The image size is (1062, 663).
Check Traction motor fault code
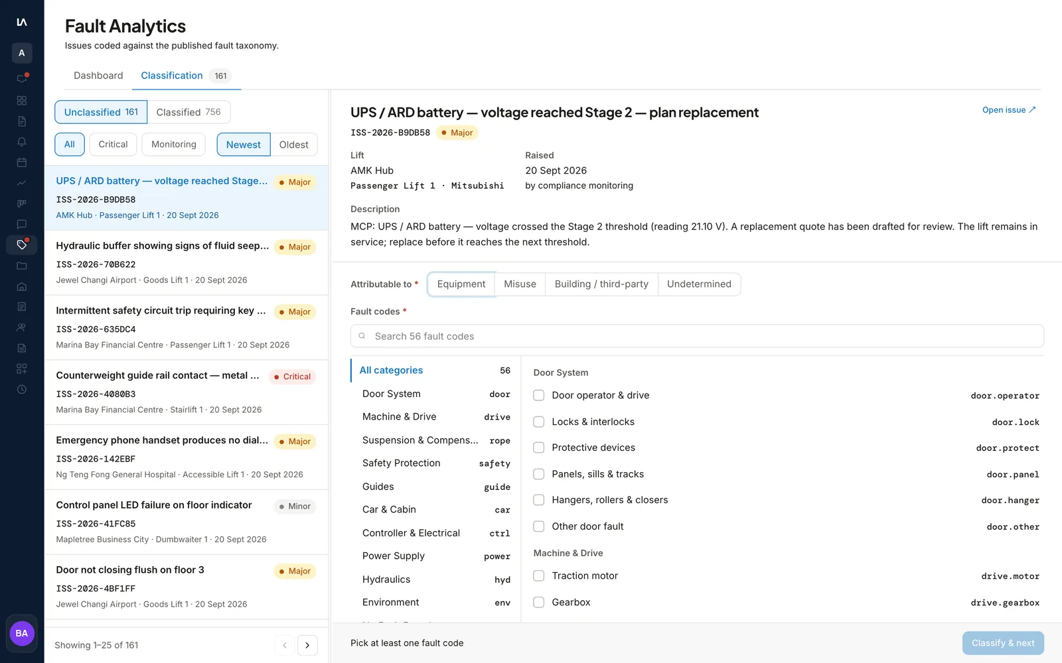tap(539, 575)
